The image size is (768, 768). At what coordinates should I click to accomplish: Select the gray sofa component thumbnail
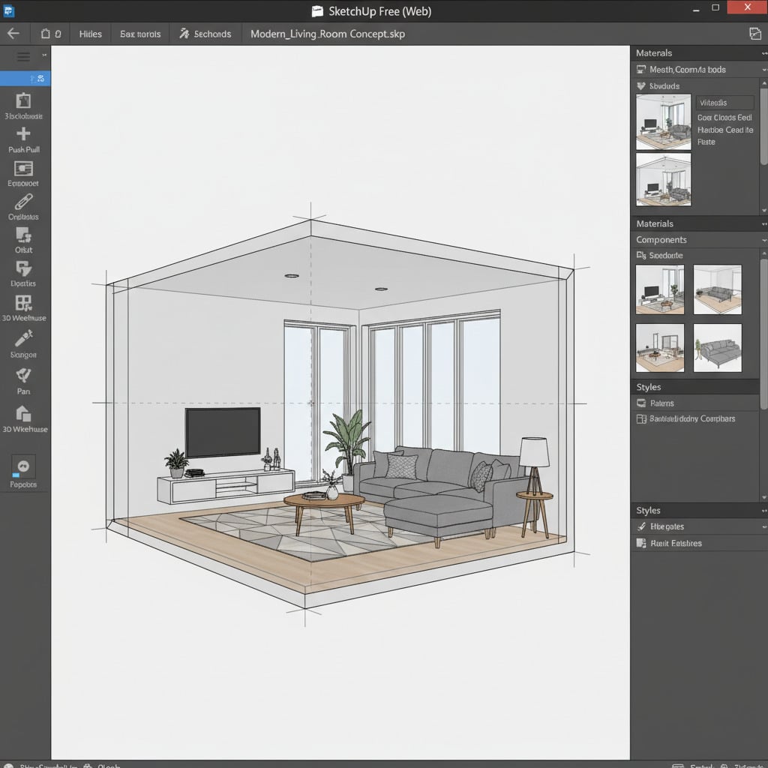[718, 347]
